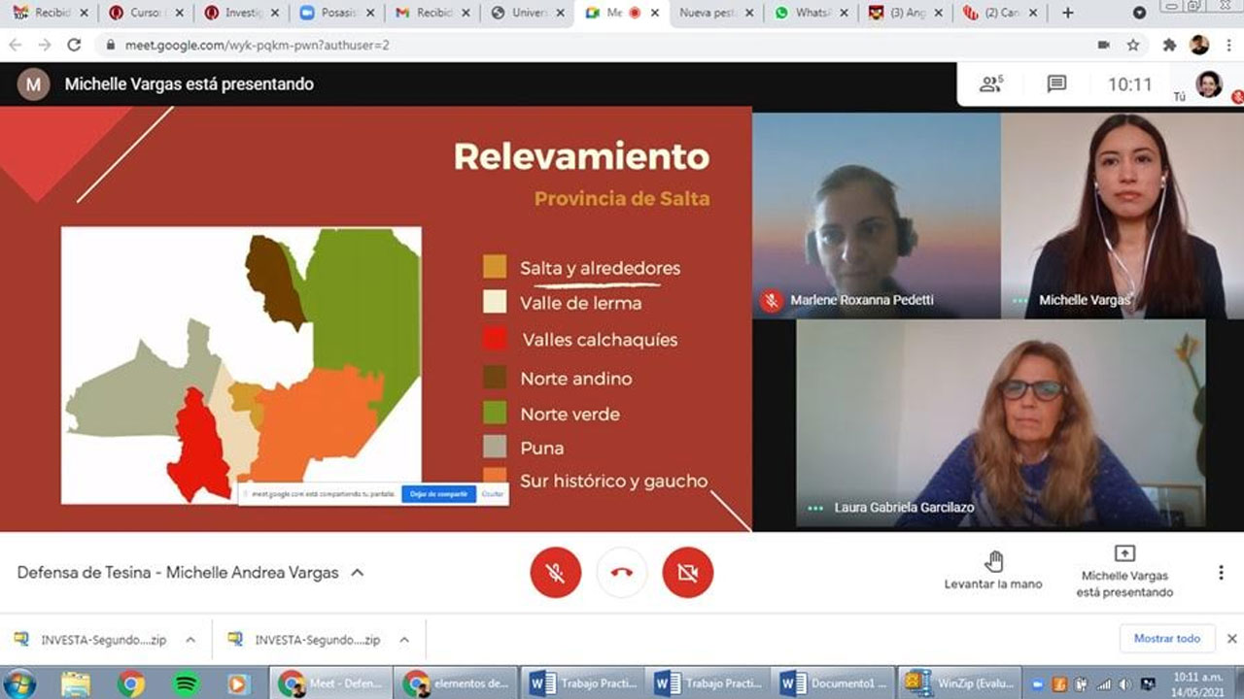Open the chat messages icon
This screenshot has height=699, width=1244.
click(x=1056, y=84)
